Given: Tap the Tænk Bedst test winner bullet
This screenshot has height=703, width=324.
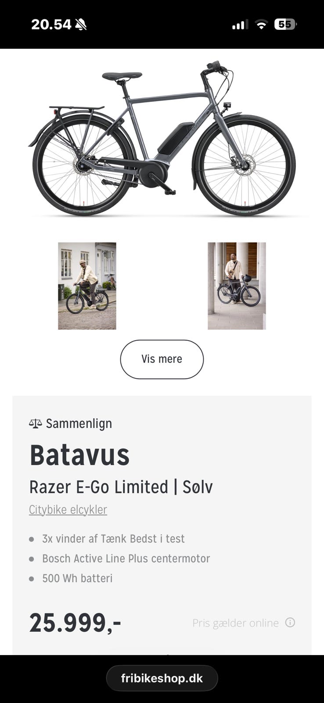Looking at the screenshot, I should click(113, 539).
